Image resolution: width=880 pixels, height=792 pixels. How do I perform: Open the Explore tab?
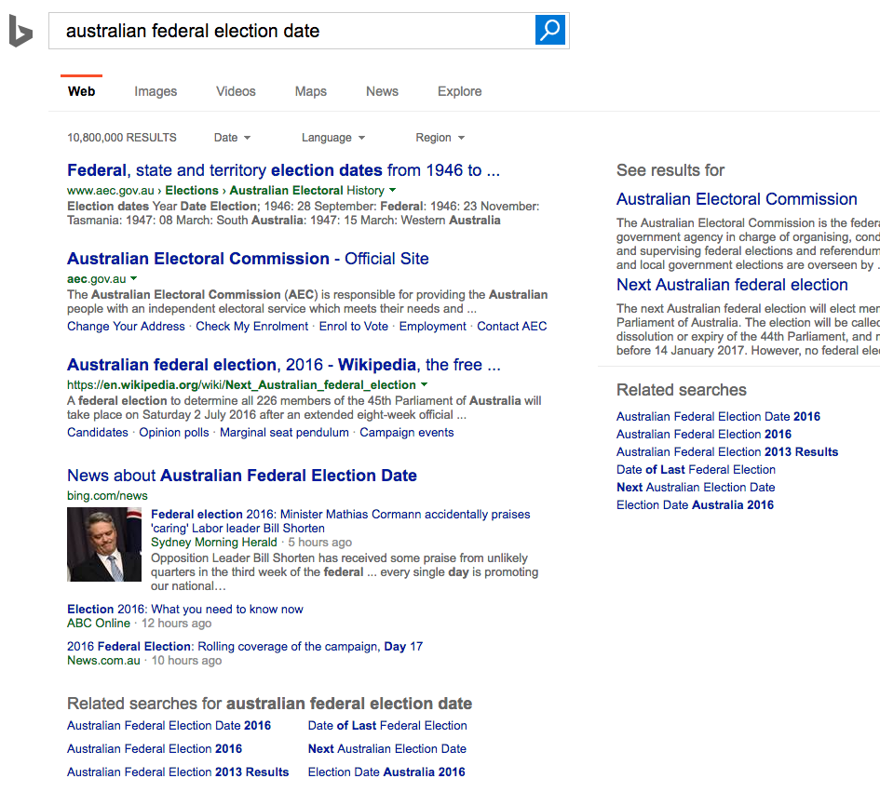click(x=460, y=91)
